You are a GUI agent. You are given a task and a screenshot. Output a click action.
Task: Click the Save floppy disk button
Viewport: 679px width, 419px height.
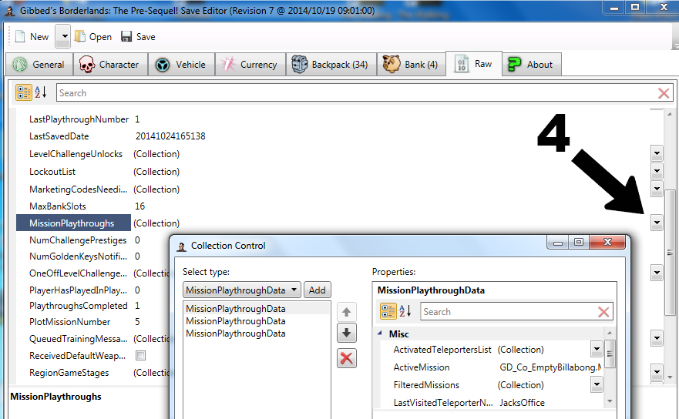coord(138,37)
